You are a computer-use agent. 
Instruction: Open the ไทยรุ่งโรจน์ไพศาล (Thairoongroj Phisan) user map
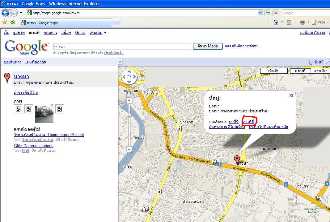[49, 135]
